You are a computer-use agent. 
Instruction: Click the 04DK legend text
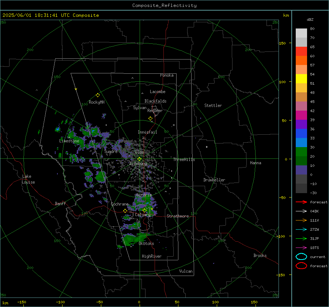click(314, 211)
